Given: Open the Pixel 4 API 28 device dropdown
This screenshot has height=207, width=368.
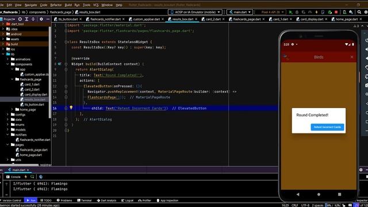Looking at the screenshot, I should (270, 12).
